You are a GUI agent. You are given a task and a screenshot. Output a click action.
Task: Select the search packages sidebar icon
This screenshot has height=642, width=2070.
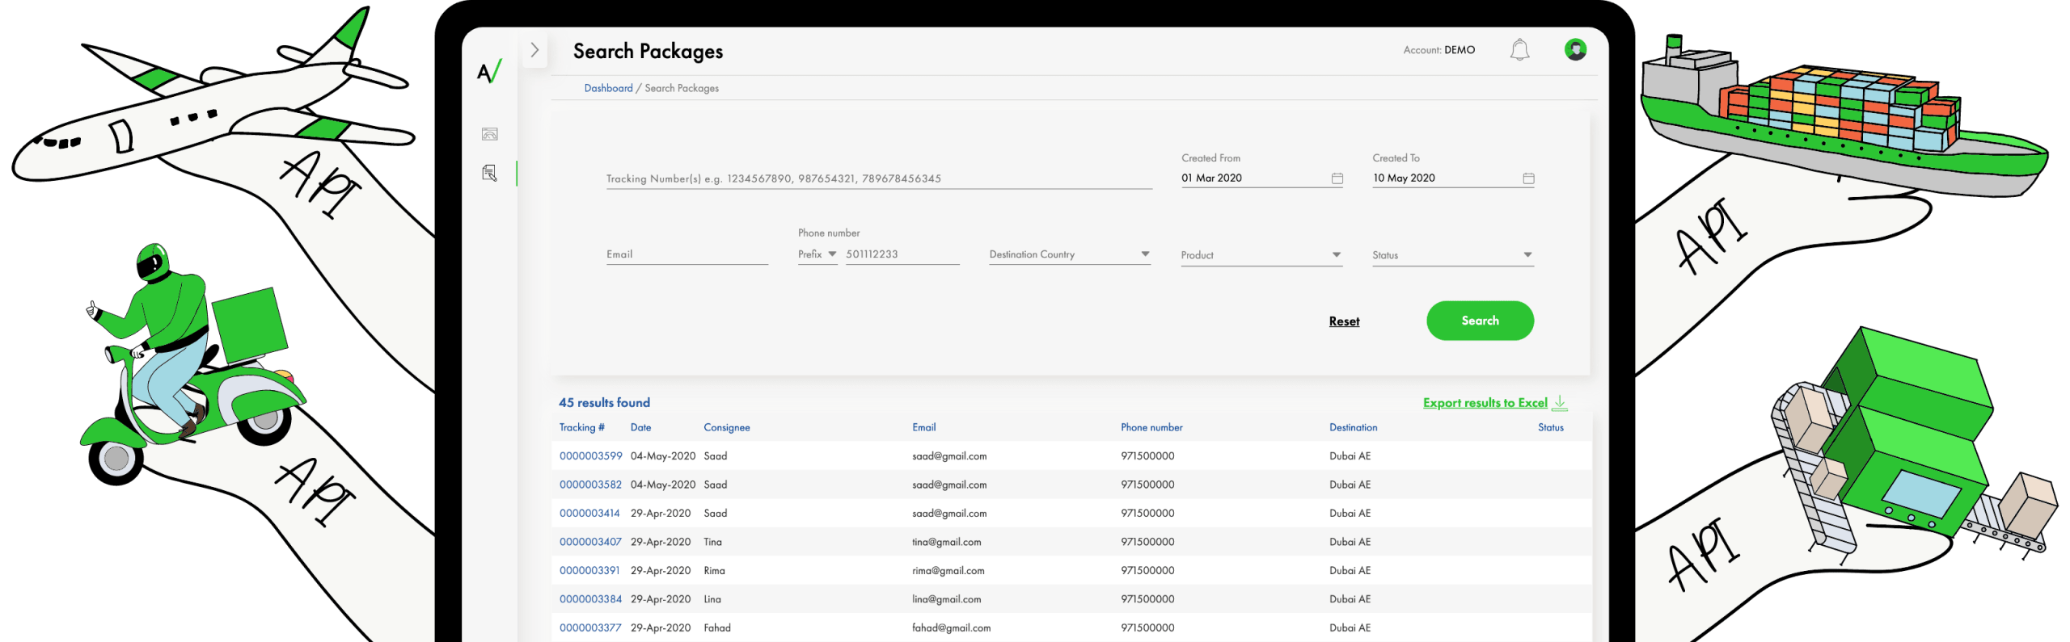pos(489,173)
